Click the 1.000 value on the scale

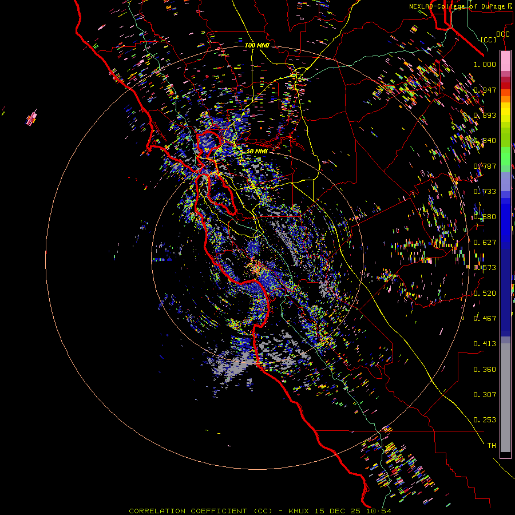pyautogui.click(x=485, y=64)
